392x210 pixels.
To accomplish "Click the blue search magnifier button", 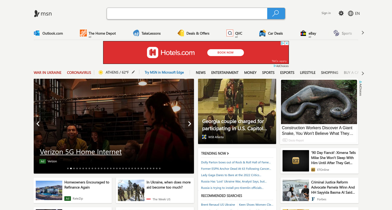I will [x=276, y=14].
